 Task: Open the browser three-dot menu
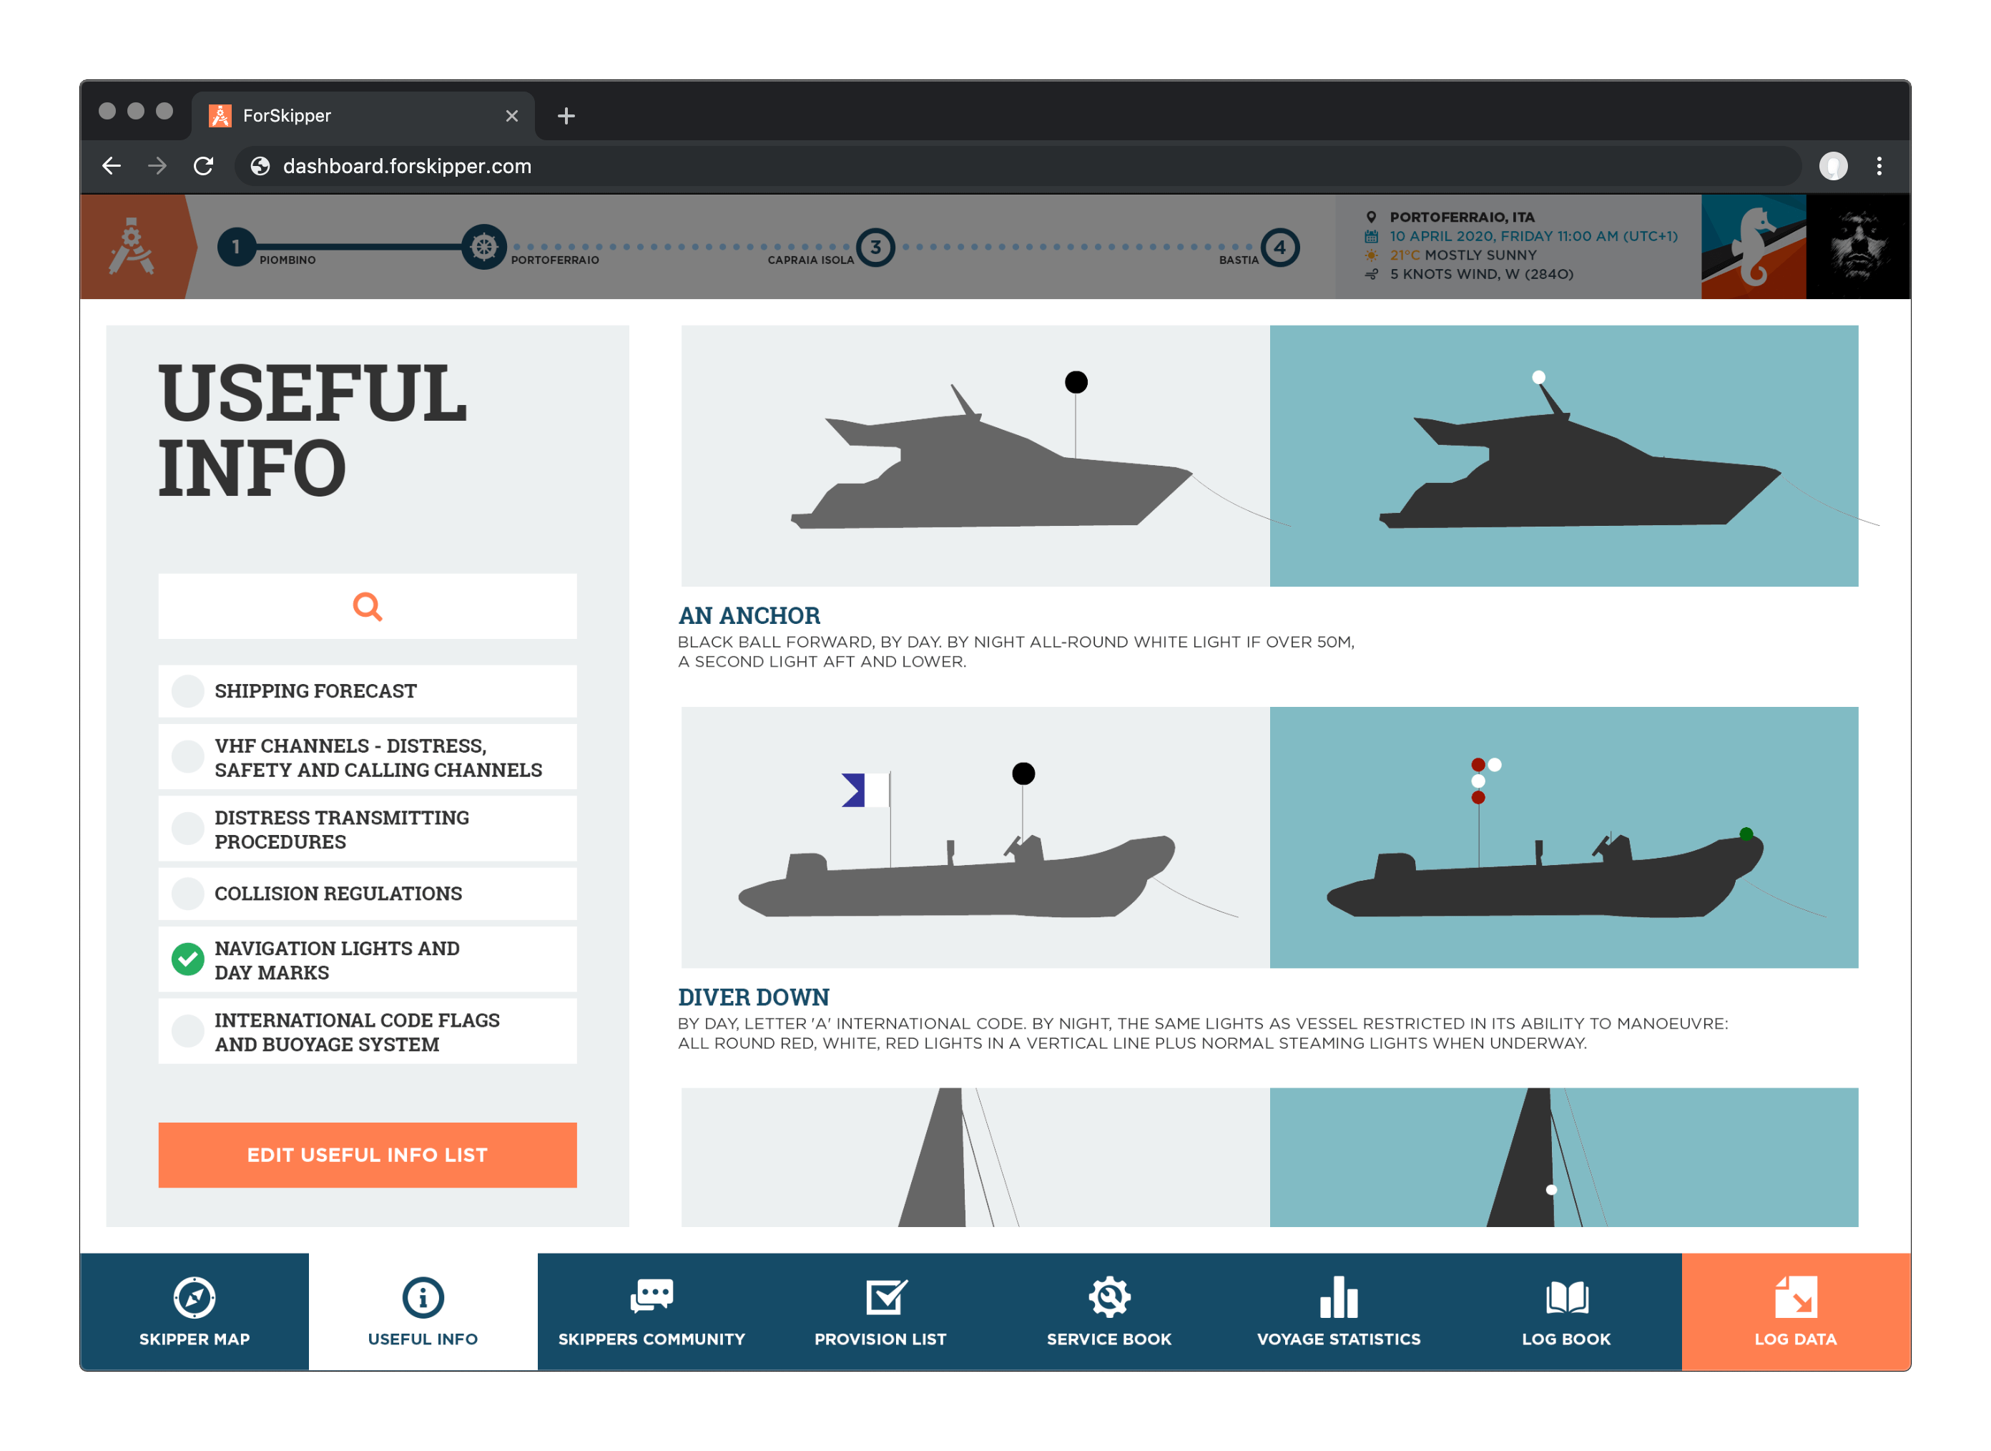point(1879,166)
